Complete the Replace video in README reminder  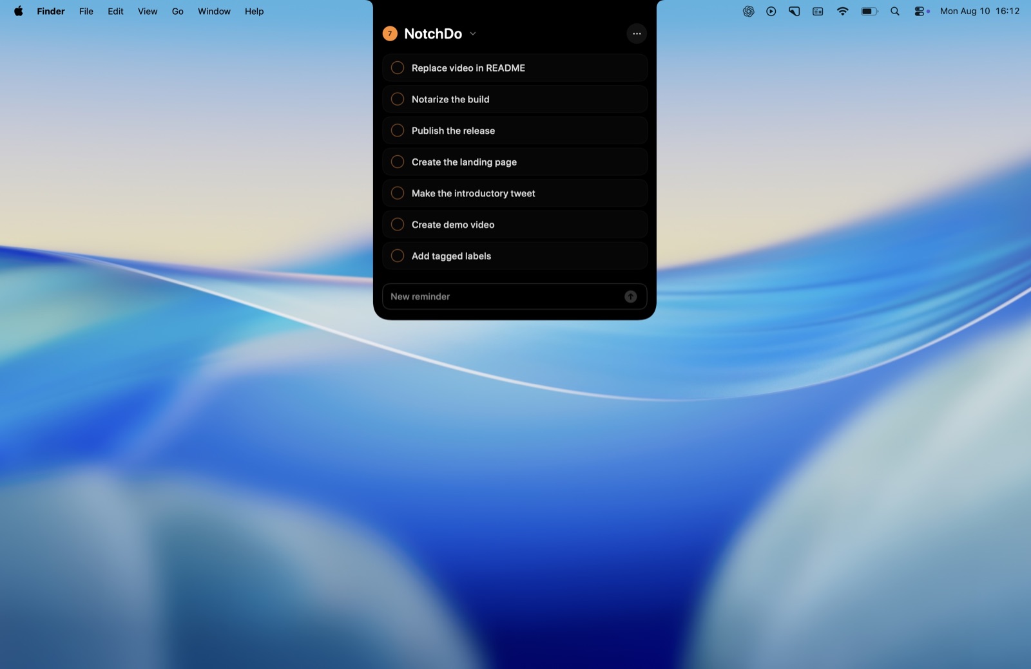tap(398, 68)
